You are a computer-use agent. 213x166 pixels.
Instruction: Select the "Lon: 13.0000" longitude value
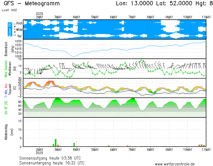(135, 3)
